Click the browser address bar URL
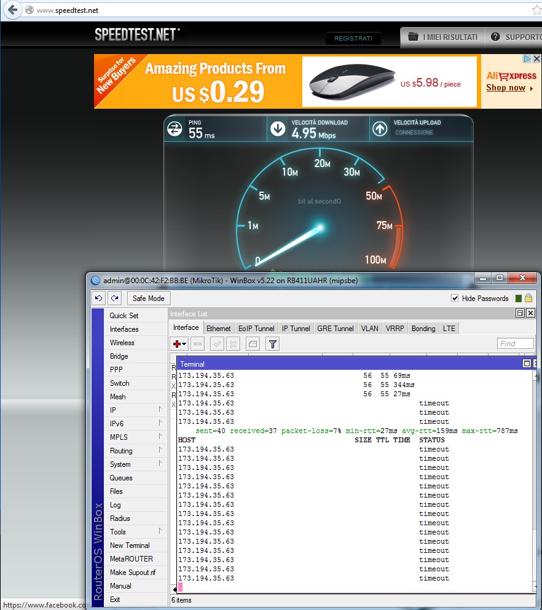This screenshot has width=542, height=610. [68, 10]
